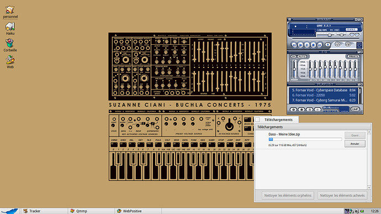Adjust the Winamp balance slider

(x=341, y=35)
